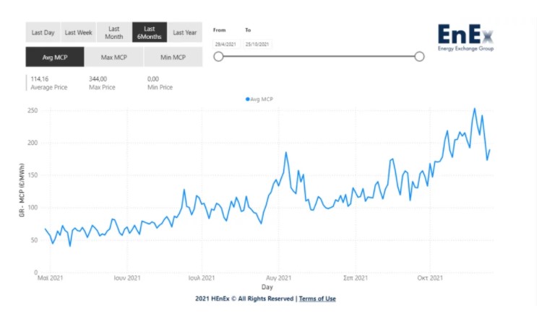Click the Οκτ 2021 axis label
This screenshot has height=313, width=547.
coord(430,278)
